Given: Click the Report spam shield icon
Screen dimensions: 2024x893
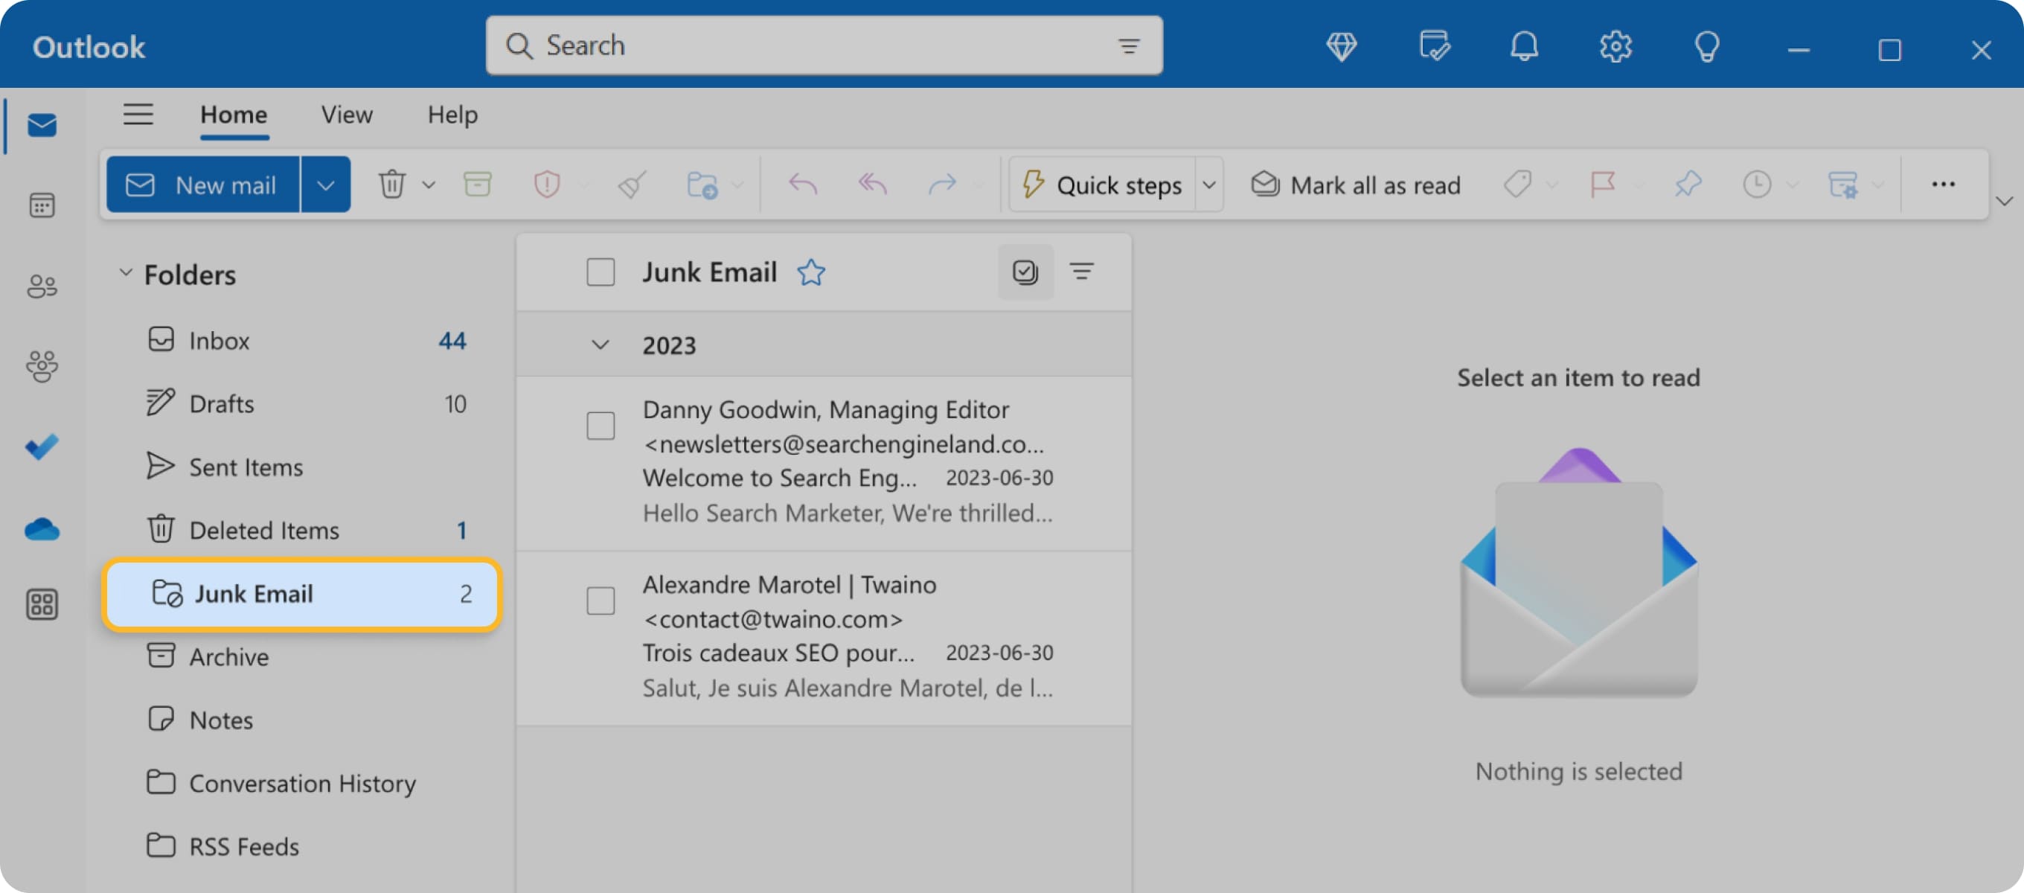Looking at the screenshot, I should coord(548,184).
